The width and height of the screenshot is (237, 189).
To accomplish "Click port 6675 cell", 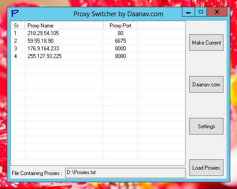I will (120, 41).
